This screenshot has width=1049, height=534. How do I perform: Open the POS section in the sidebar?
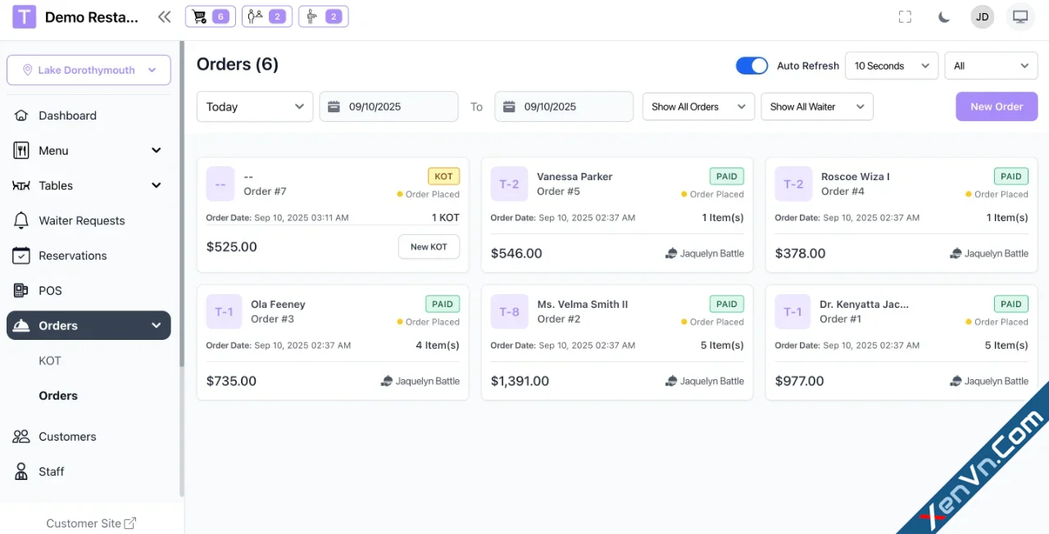point(49,291)
